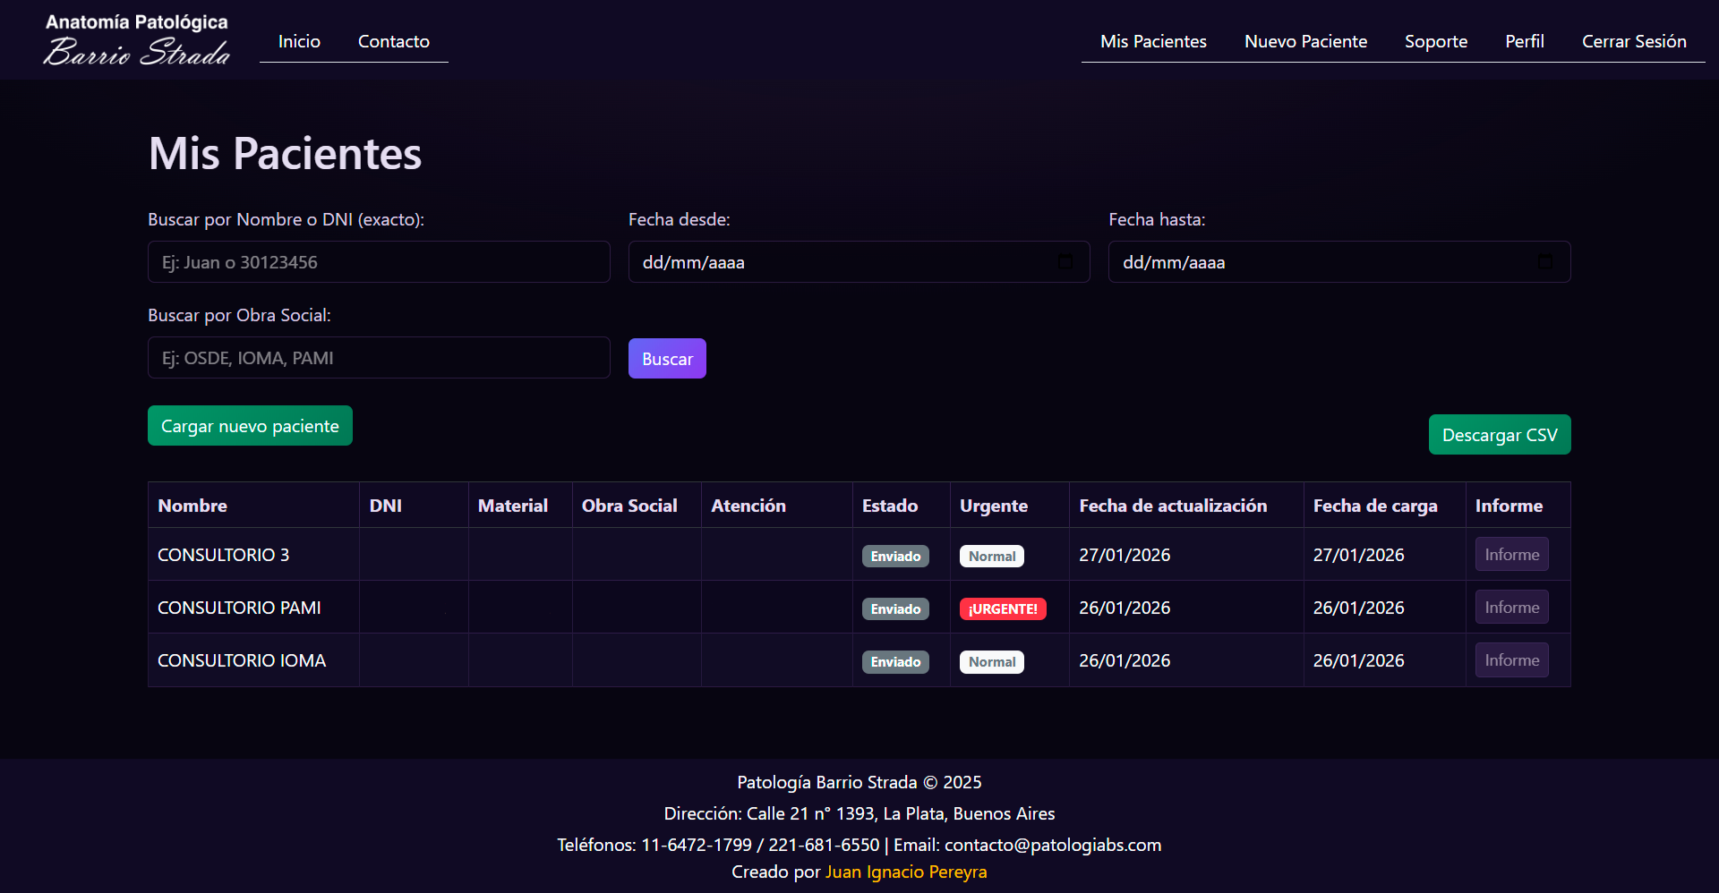Go to the Inicio page
Image resolution: width=1719 pixels, height=893 pixels.
pyautogui.click(x=299, y=41)
